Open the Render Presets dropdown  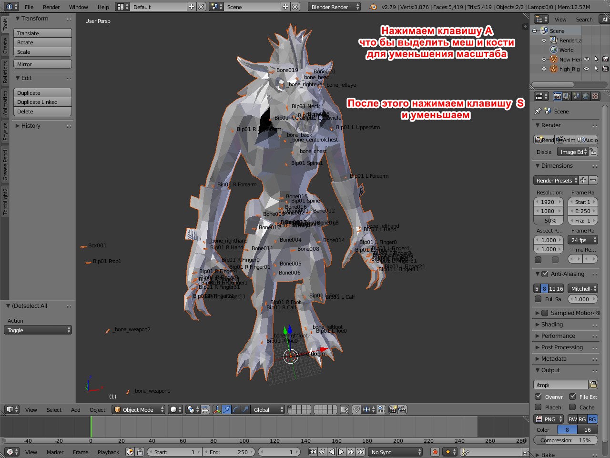(x=556, y=180)
